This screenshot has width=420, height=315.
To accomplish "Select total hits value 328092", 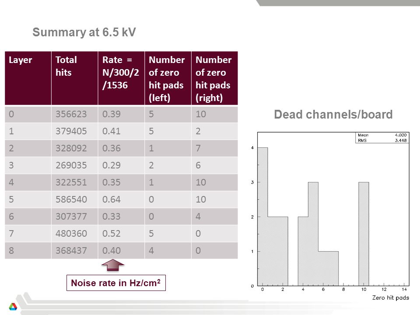I will [x=71, y=148].
